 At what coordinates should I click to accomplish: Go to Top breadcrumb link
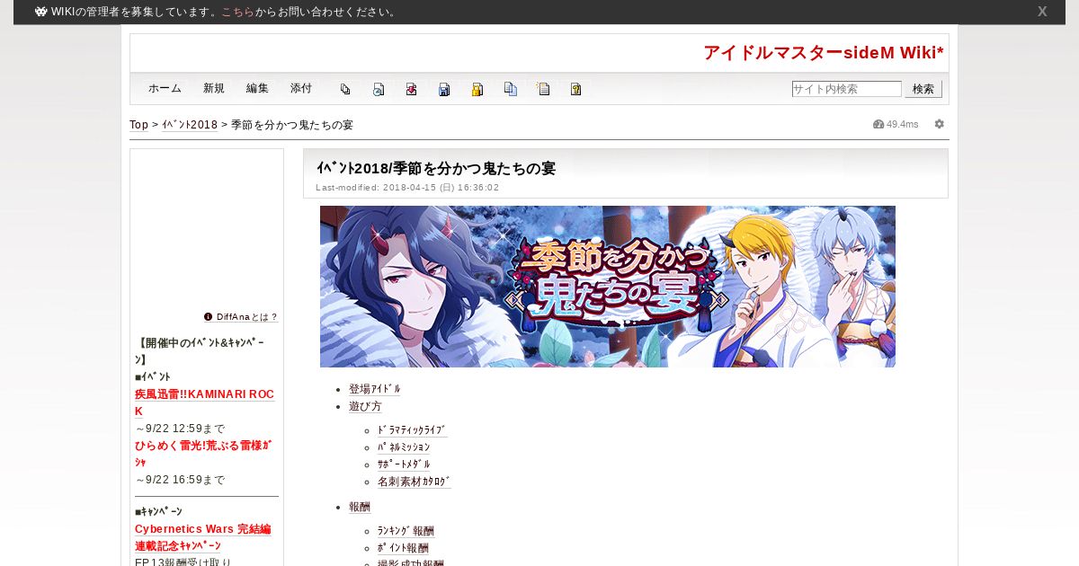[x=139, y=125]
